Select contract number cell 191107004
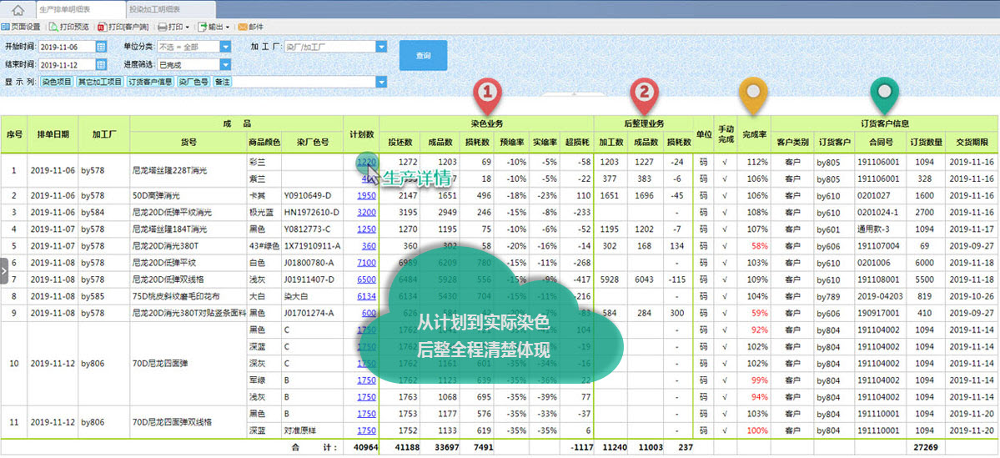The height and width of the screenshot is (458, 1000). (881, 245)
